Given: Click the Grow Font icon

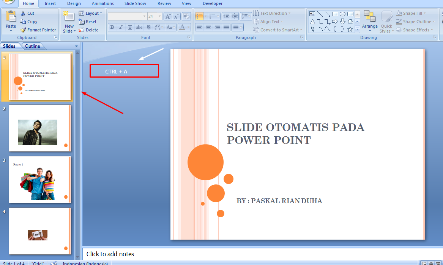Looking at the screenshot, I should click(x=168, y=16).
